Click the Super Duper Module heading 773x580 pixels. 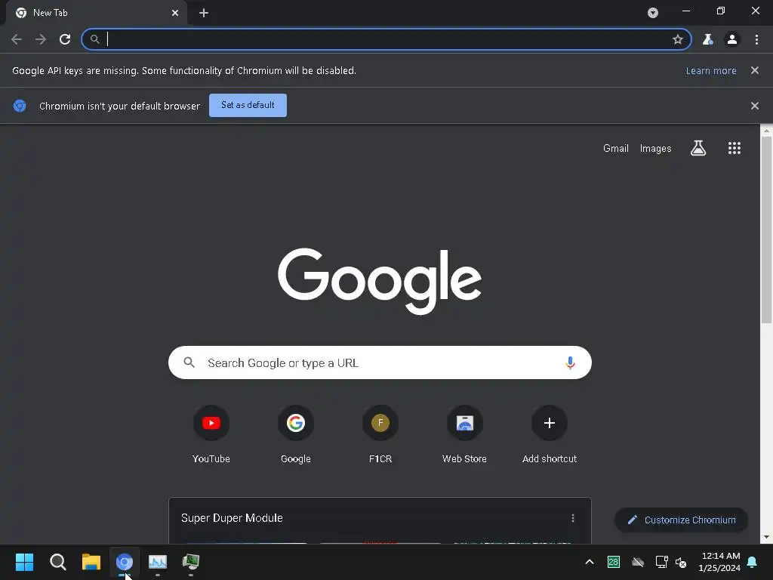(x=232, y=518)
